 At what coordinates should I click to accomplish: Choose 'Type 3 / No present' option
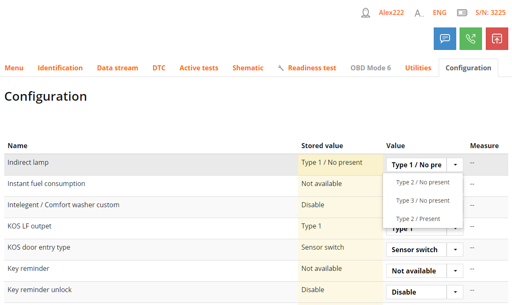[423, 201]
